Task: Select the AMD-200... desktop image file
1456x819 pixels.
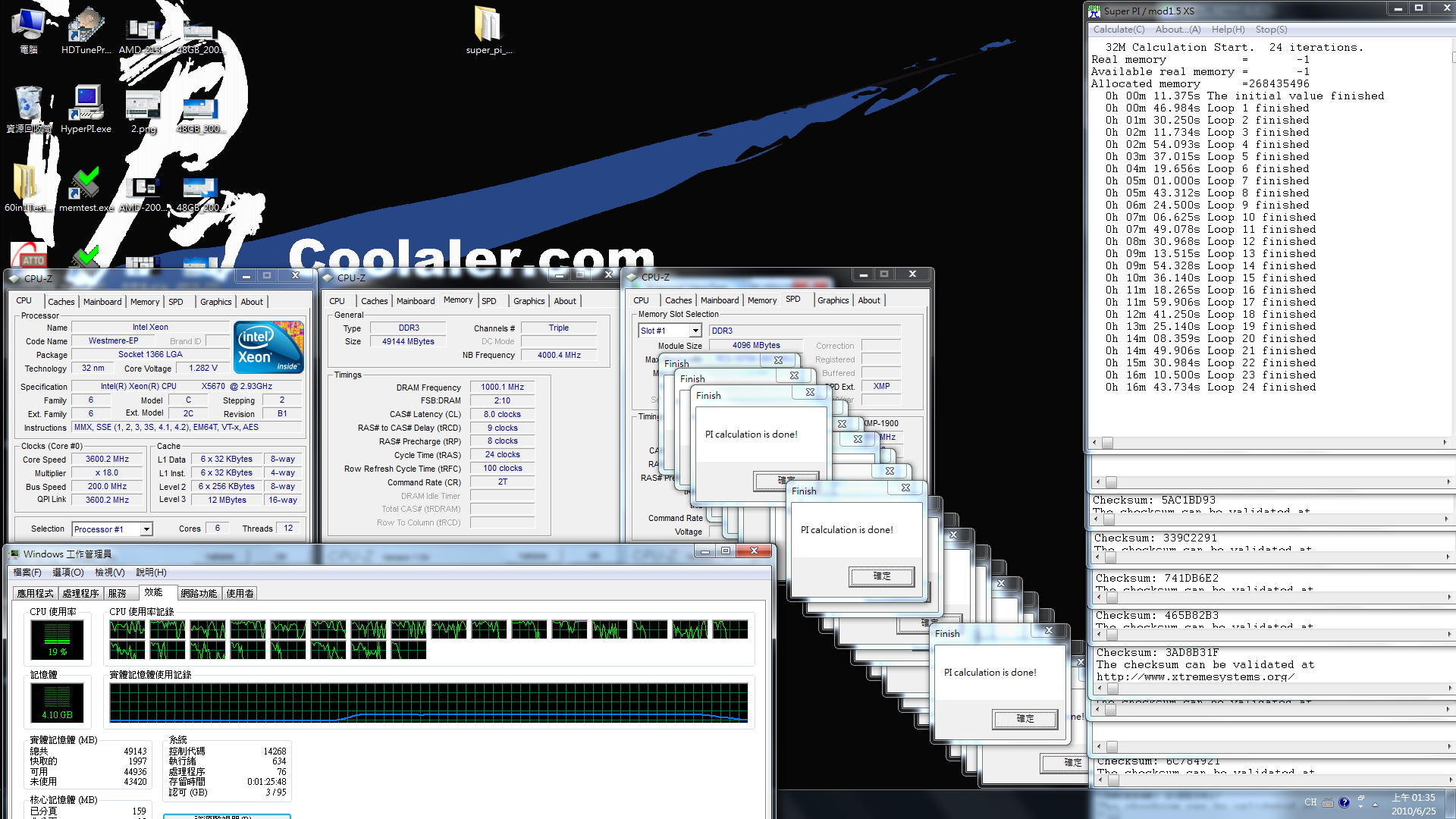Action: pos(143,193)
